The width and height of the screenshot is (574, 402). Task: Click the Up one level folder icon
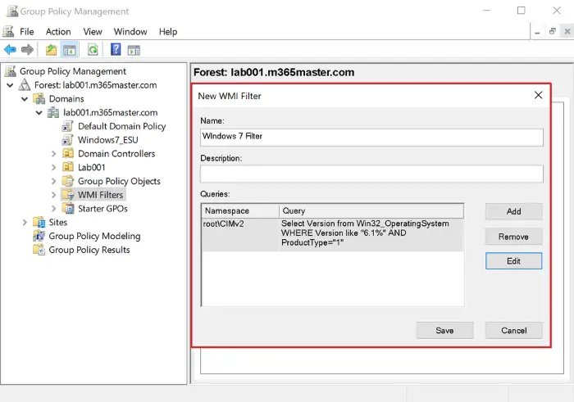[x=51, y=50]
